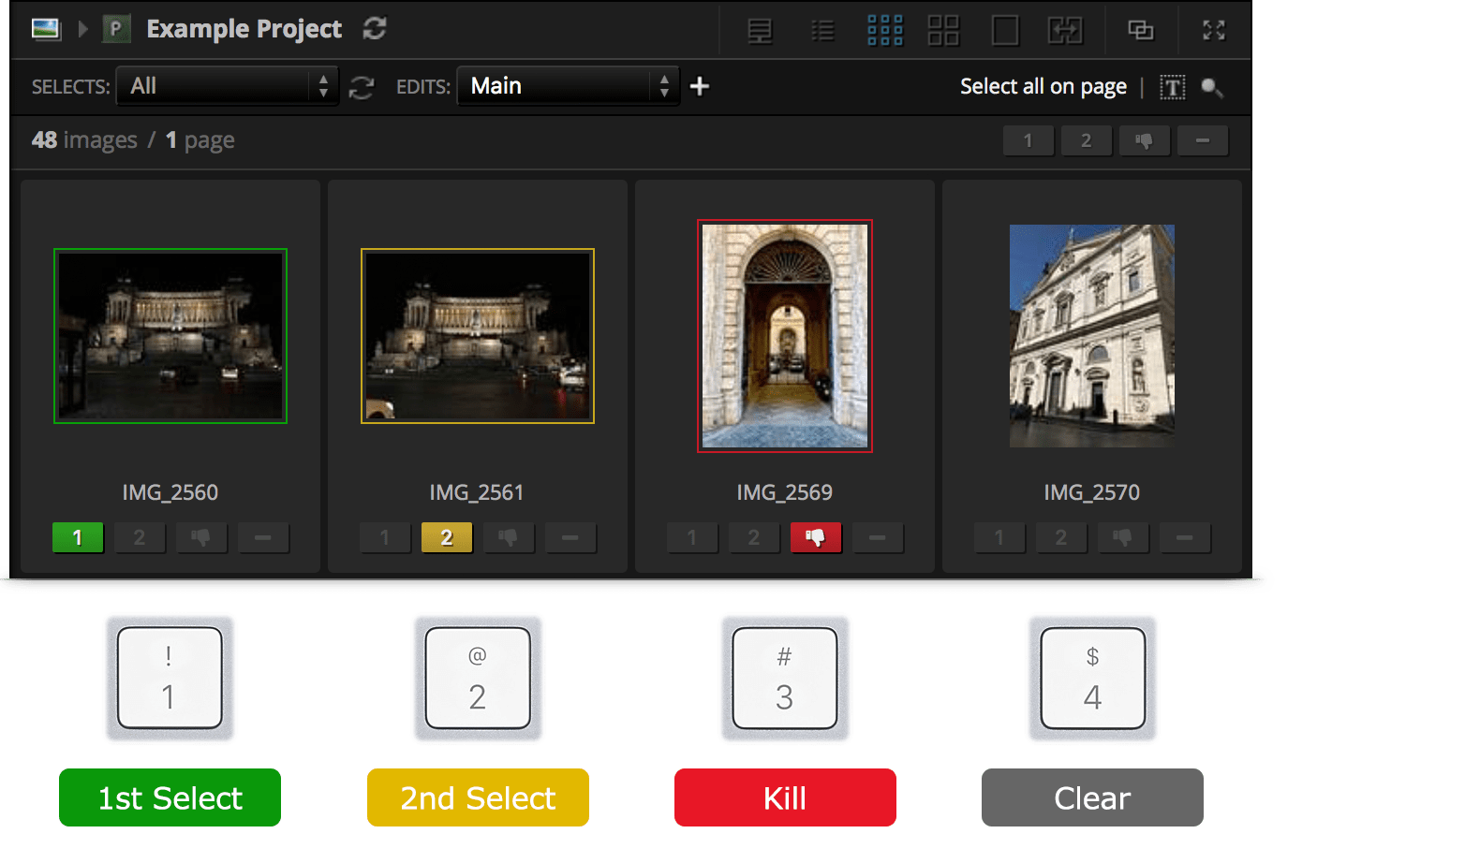Mark IMG_2569 as 1st select

692,538
